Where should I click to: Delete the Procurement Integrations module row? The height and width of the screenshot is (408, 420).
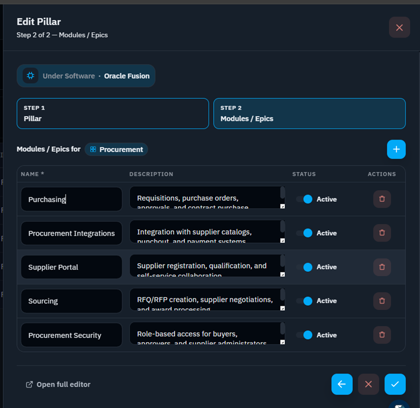point(382,233)
